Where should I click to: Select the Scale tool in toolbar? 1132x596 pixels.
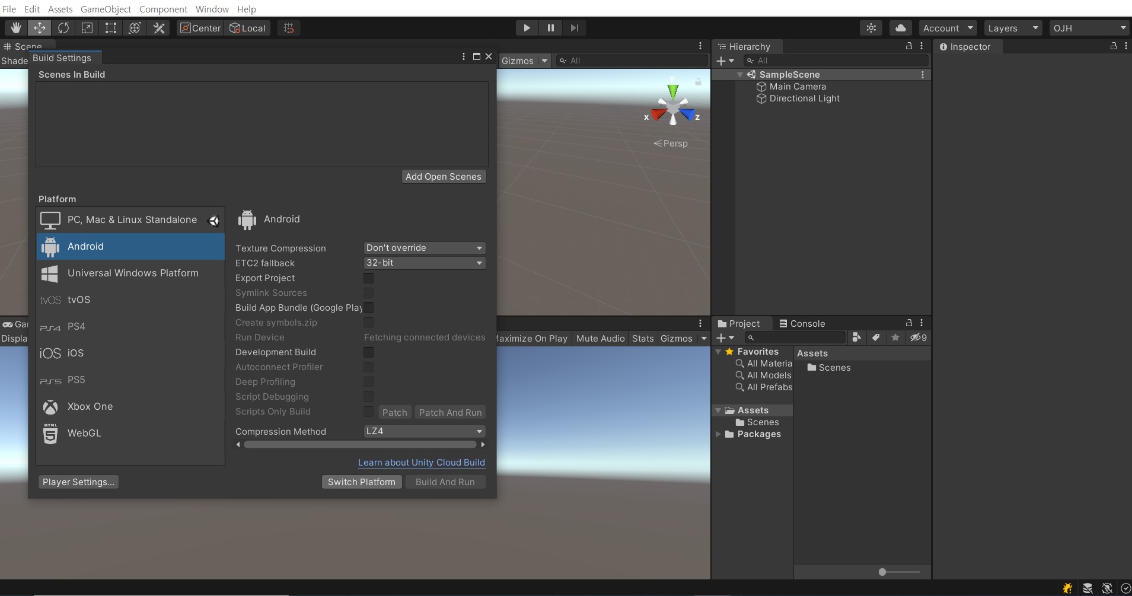[x=87, y=28]
